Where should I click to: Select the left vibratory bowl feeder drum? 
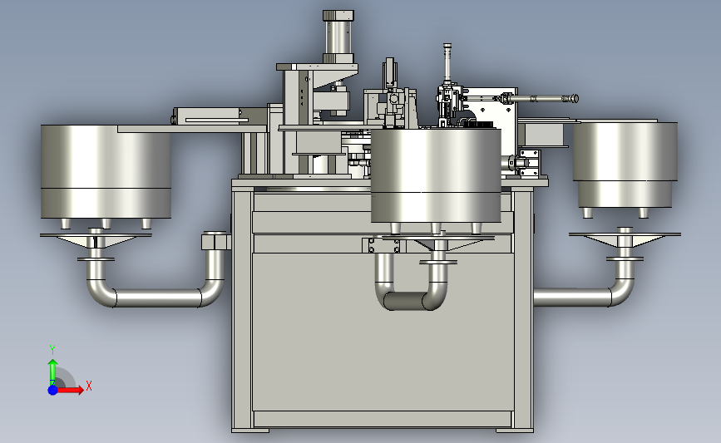(x=106, y=171)
